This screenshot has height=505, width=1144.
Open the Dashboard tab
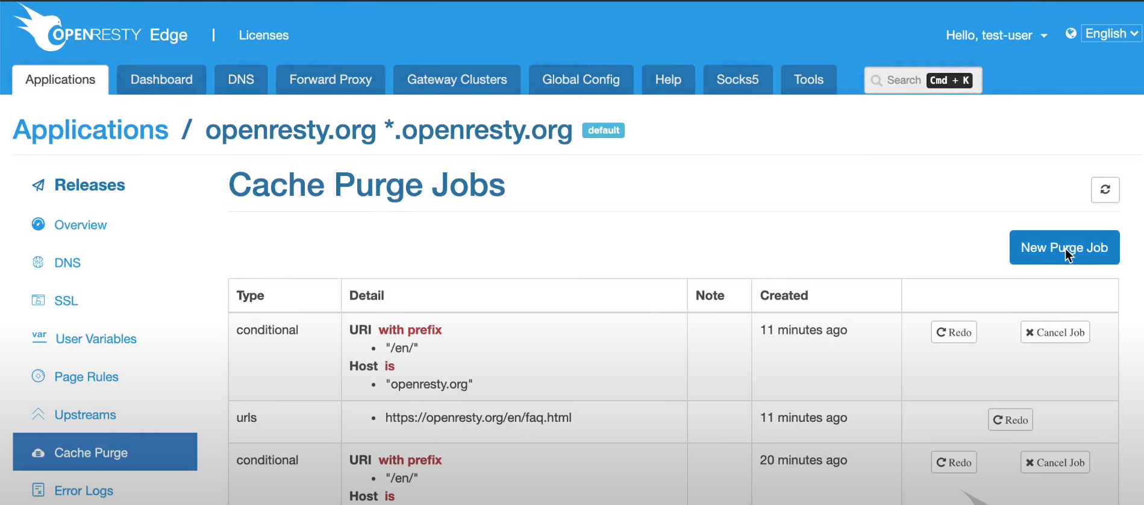click(x=161, y=80)
